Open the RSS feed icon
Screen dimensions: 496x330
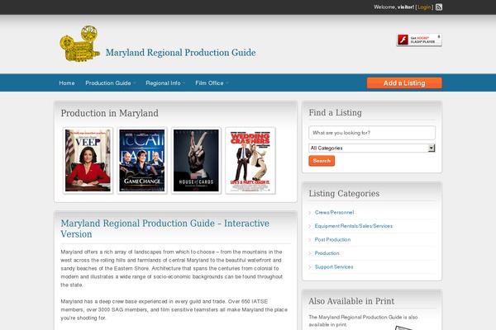coord(439,7)
